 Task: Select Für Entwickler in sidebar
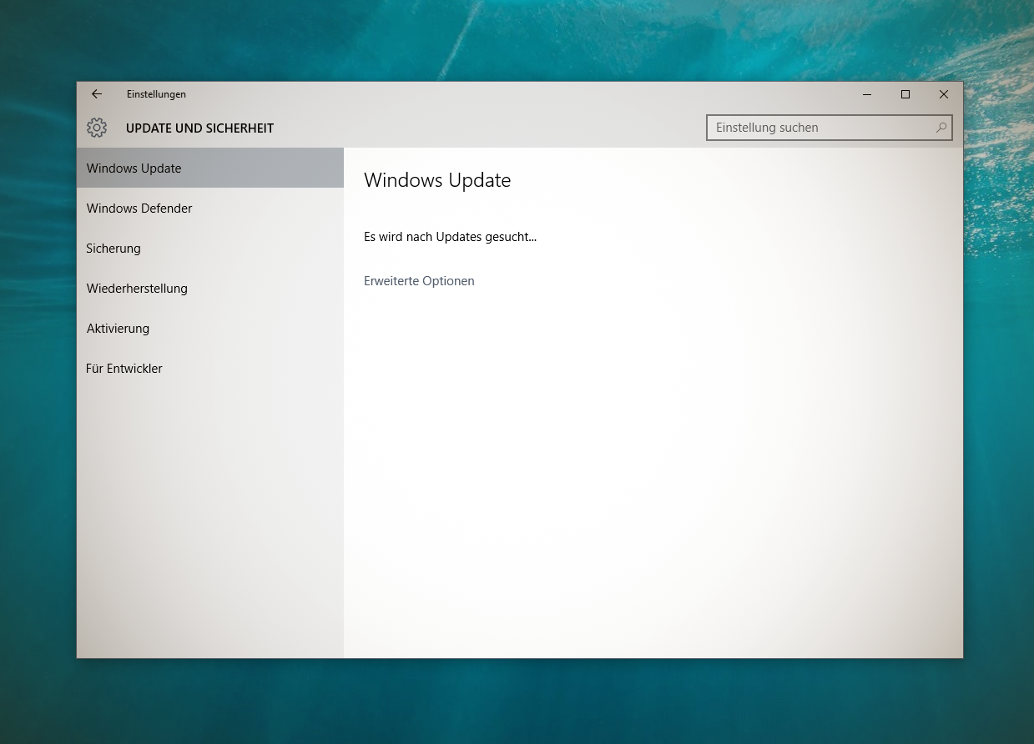click(x=210, y=368)
